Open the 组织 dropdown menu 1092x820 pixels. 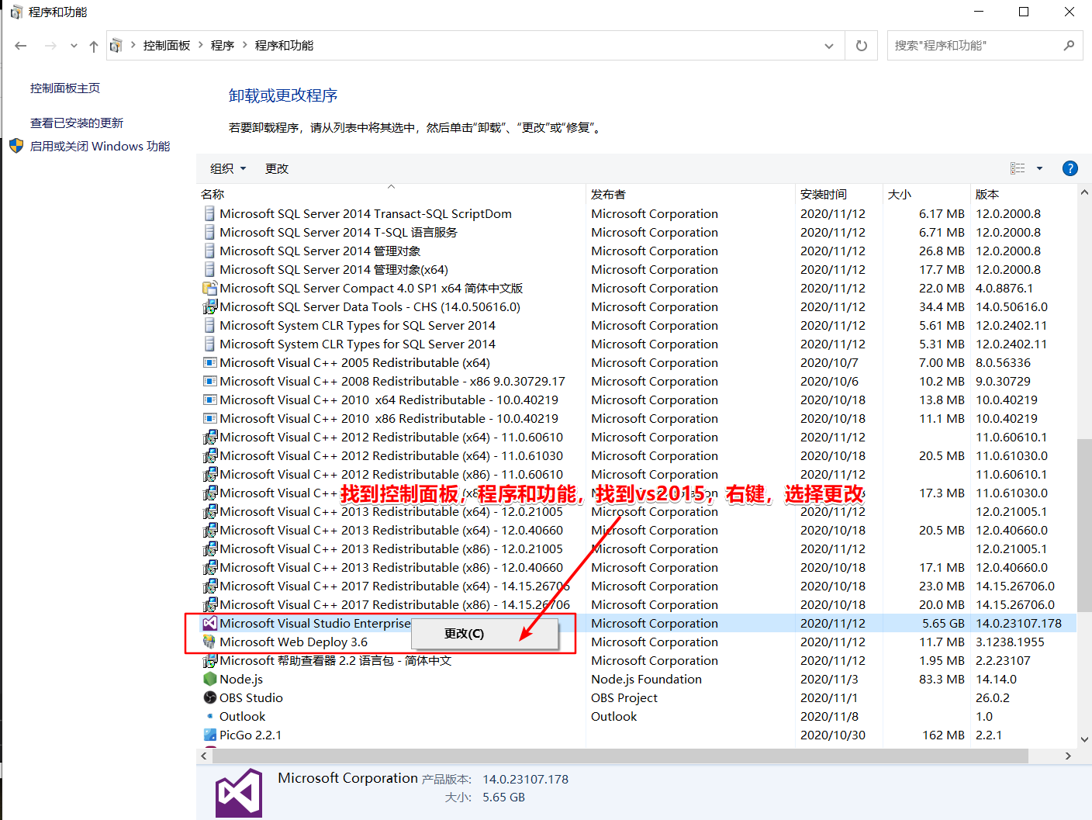click(228, 168)
